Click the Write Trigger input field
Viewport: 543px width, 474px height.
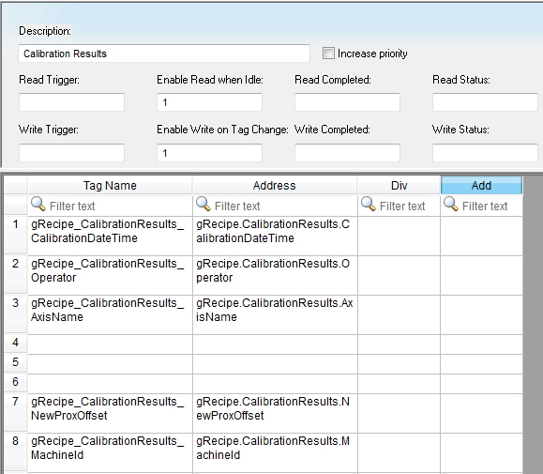[71, 153]
